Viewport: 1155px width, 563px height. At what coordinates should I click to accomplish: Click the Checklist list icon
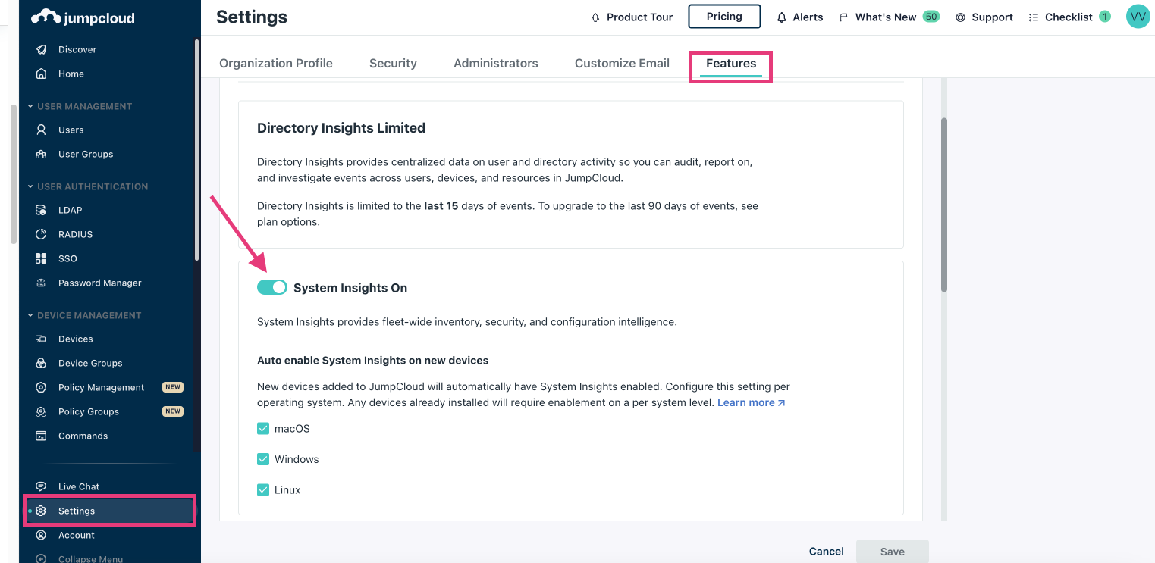(x=1034, y=17)
